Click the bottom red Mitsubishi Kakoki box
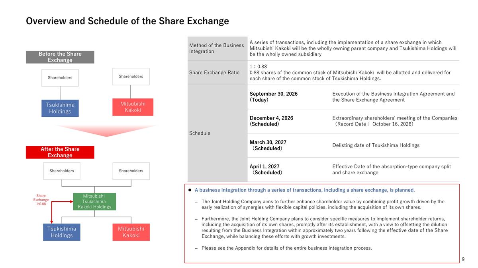Screen dimensions: 478x268 pyautogui.click(x=131, y=232)
